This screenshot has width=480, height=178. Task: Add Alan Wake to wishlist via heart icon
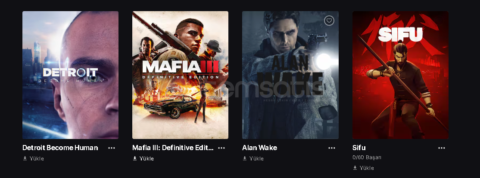pyautogui.click(x=329, y=21)
